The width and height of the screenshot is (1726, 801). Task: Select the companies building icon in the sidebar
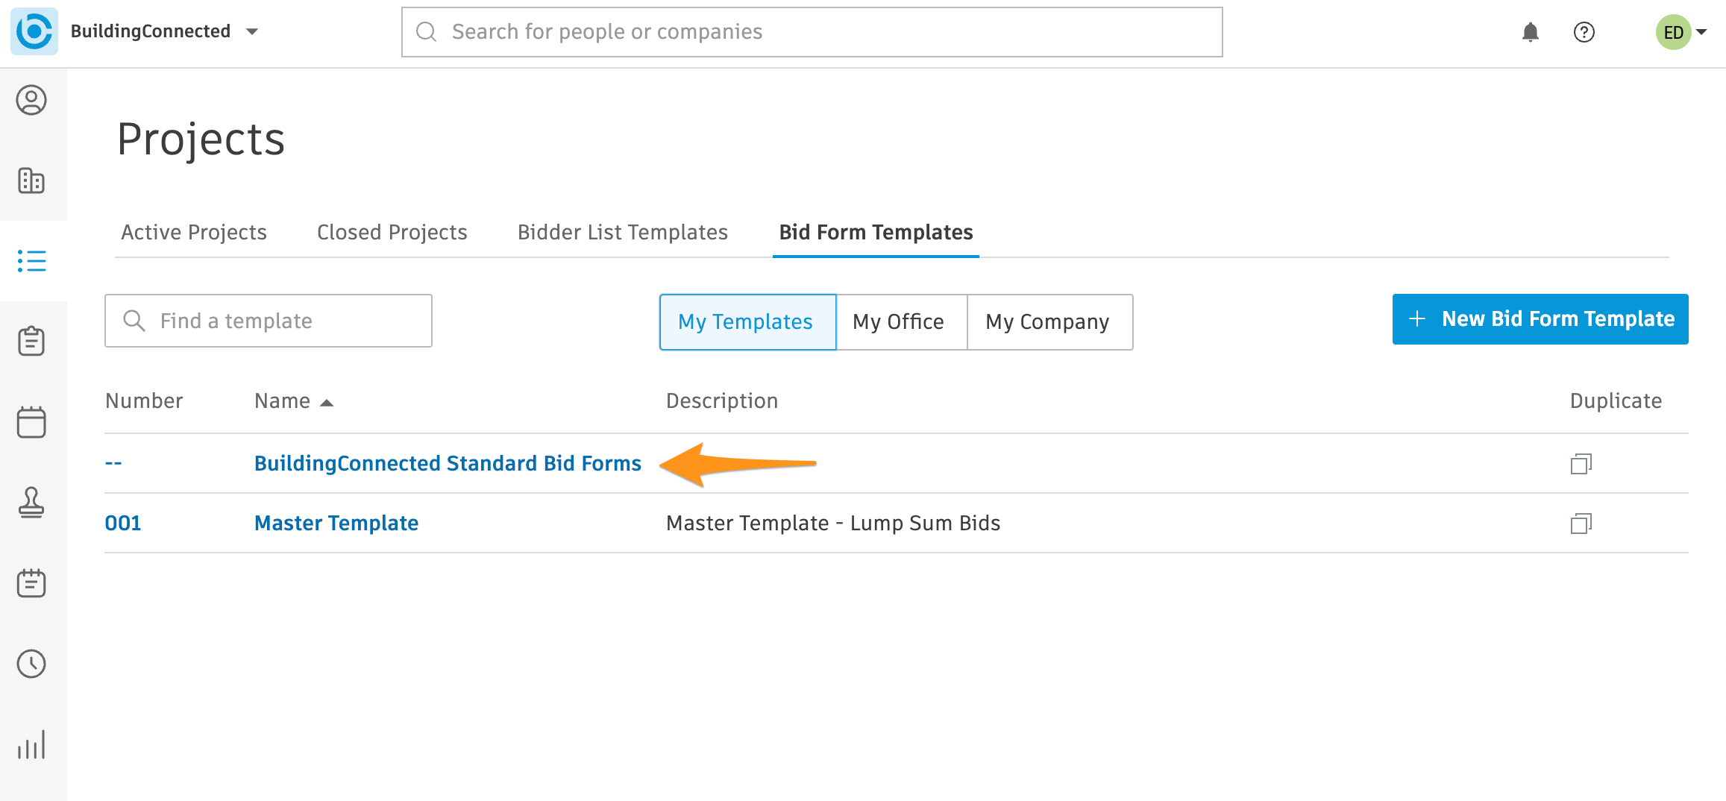point(31,180)
